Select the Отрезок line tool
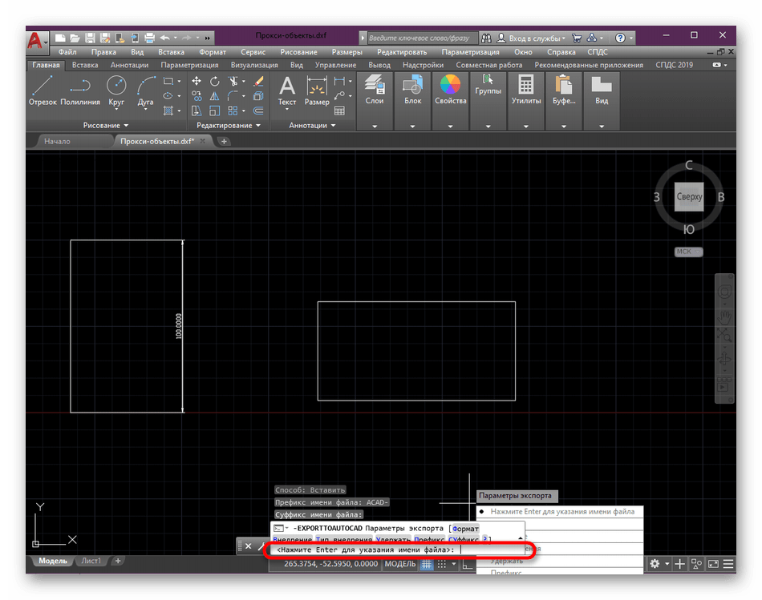Image resolution: width=762 pixels, height=600 pixels. pyautogui.click(x=42, y=90)
